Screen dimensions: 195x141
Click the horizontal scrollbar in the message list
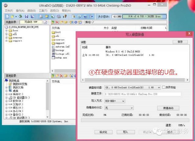click(x=135, y=80)
